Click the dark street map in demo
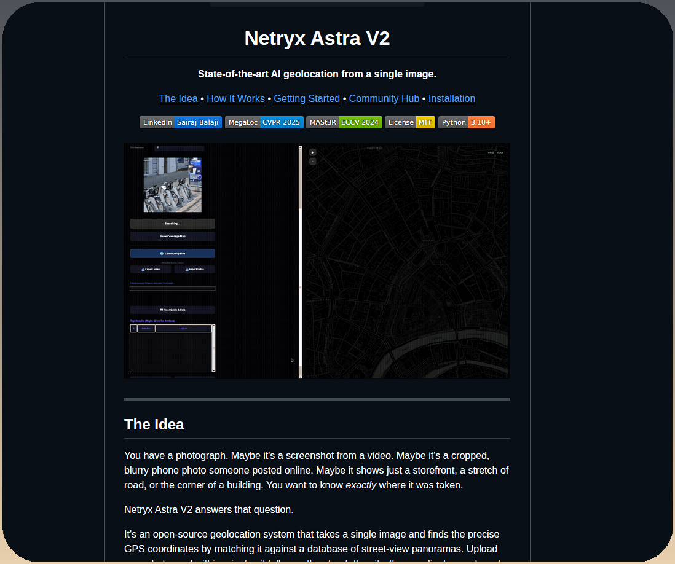675x564 pixels. click(x=406, y=261)
